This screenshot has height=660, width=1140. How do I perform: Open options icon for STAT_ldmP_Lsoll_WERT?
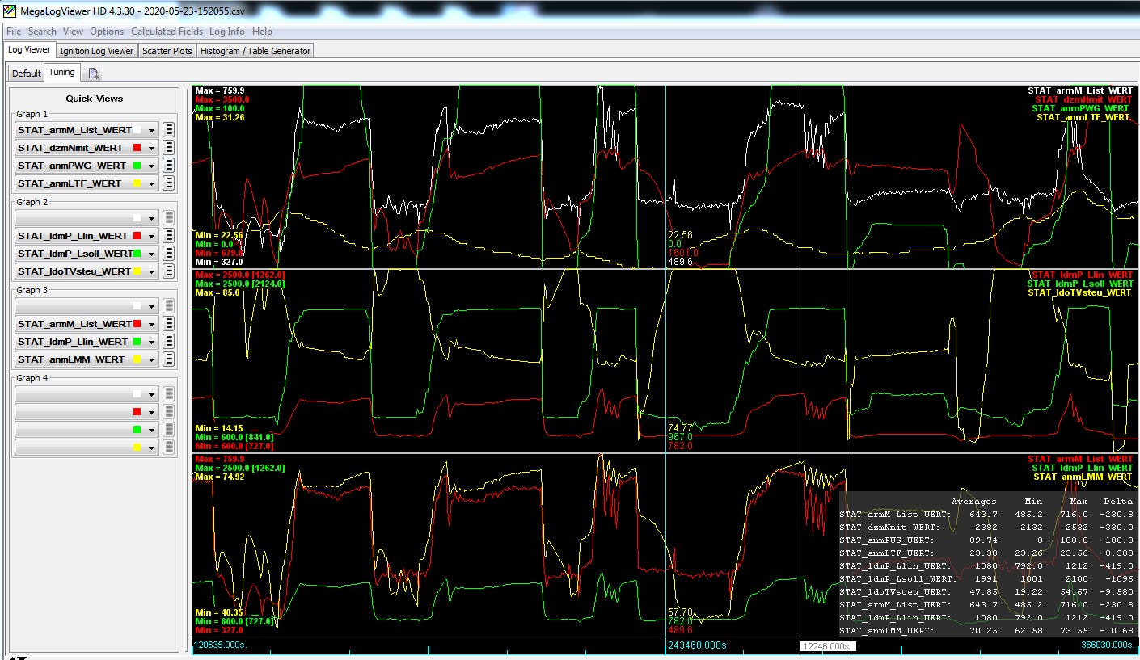click(169, 254)
